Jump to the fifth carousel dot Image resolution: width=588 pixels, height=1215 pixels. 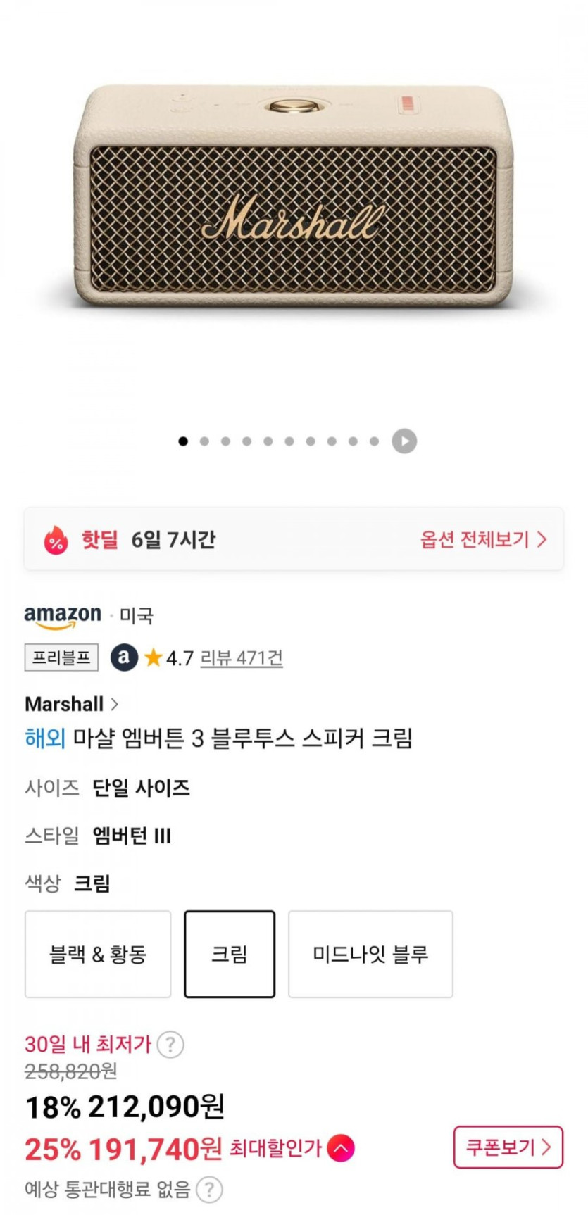tap(268, 441)
